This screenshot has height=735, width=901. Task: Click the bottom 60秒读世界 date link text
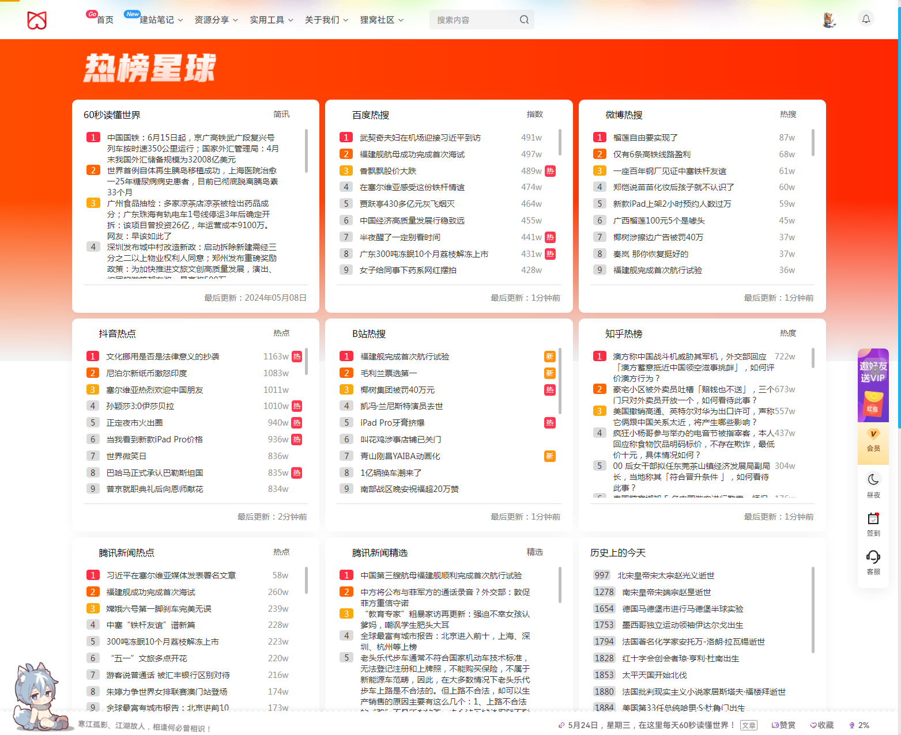pos(651,725)
